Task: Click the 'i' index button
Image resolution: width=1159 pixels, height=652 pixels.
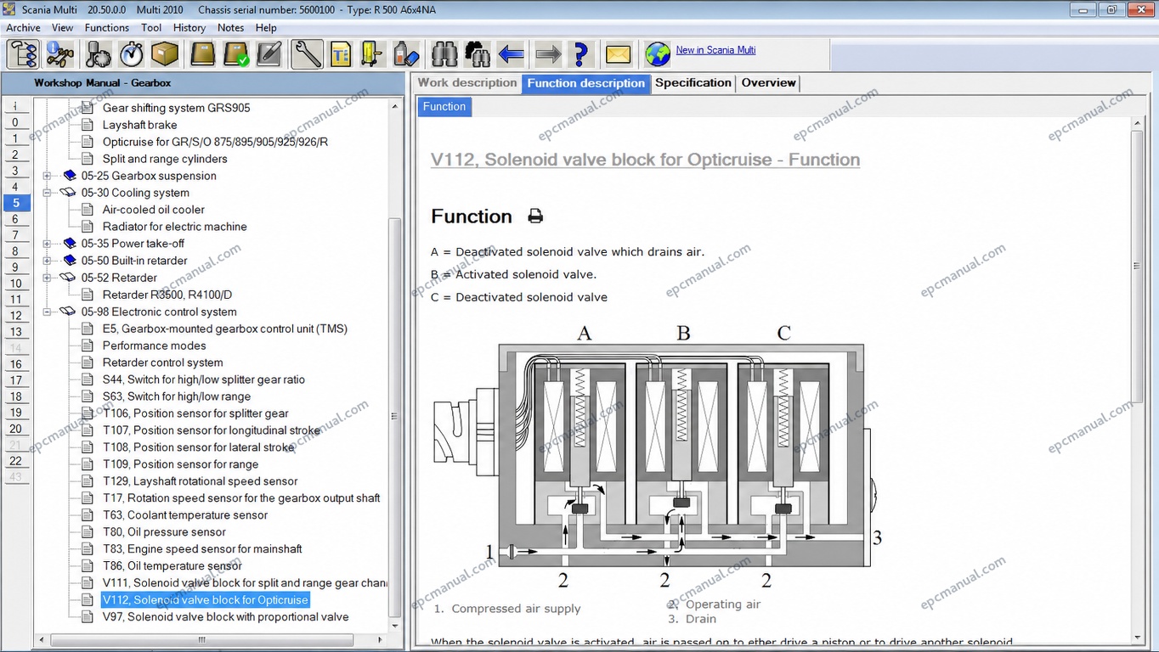Action: [x=15, y=106]
